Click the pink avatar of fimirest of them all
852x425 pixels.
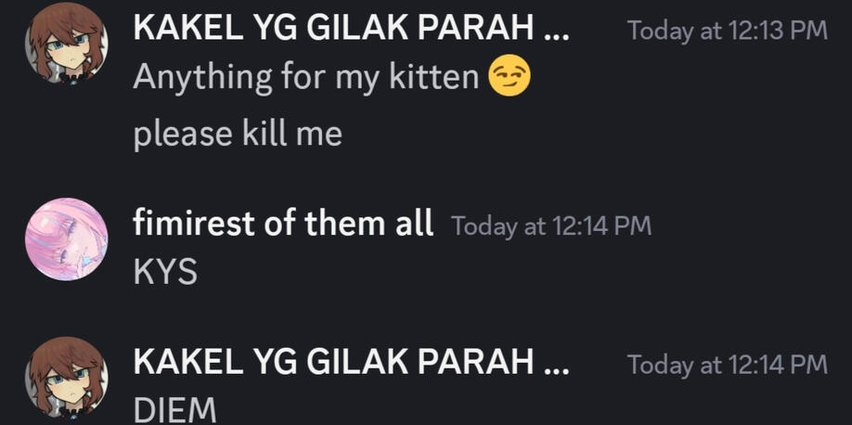coord(66,238)
